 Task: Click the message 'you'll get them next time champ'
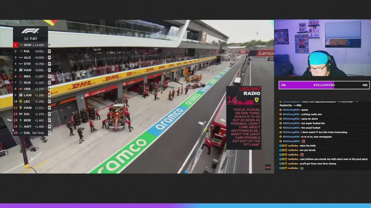[x=318, y=164]
